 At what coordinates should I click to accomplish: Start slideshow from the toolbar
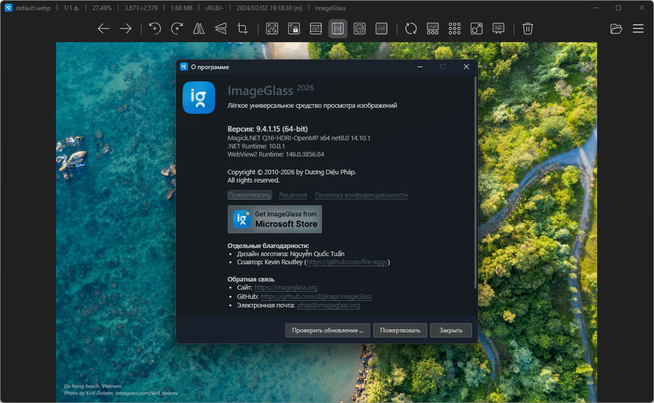tap(498, 28)
